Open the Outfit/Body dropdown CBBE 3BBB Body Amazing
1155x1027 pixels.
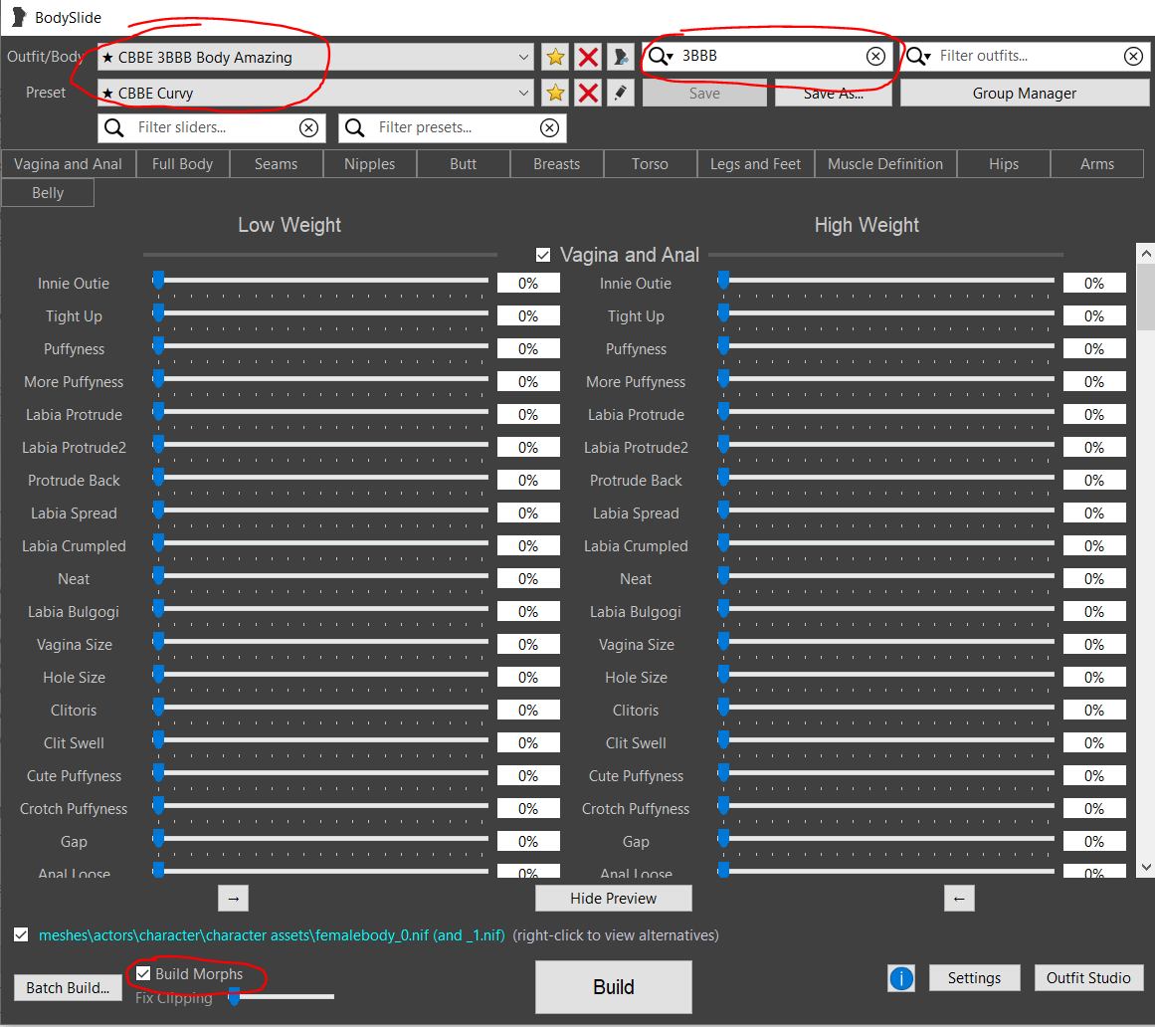(314, 57)
